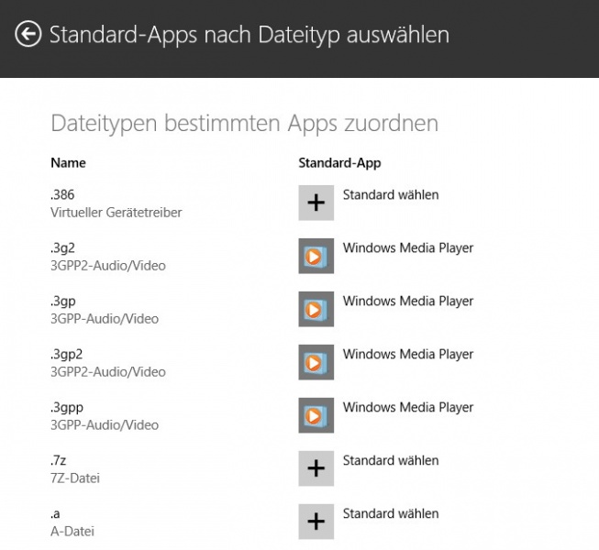Select the .7z extension text
The width and height of the screenshot is (599, 550).
[58, 460]
